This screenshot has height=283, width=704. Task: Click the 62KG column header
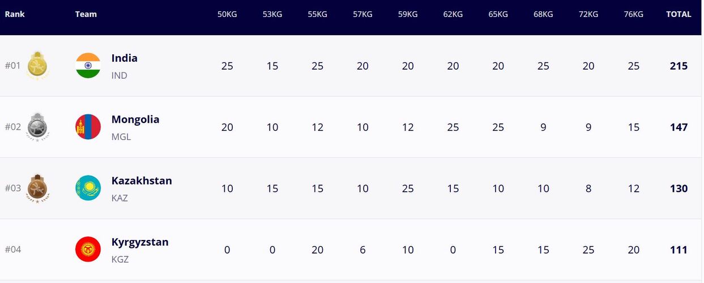tap(453, 14)
